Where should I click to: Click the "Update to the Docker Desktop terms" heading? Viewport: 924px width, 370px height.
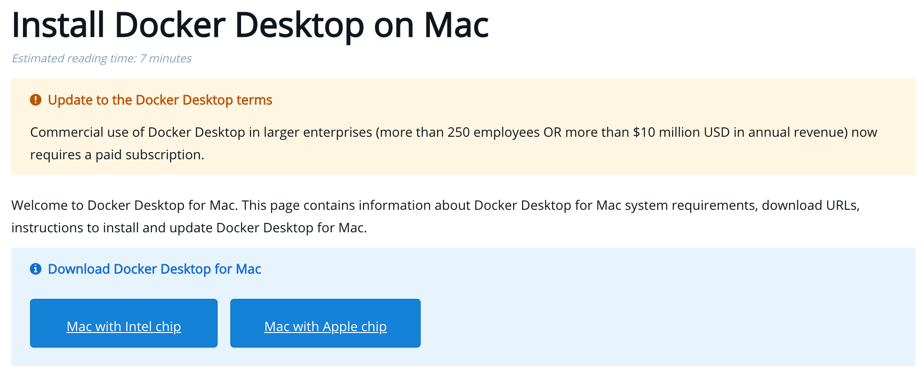[159, 100]
